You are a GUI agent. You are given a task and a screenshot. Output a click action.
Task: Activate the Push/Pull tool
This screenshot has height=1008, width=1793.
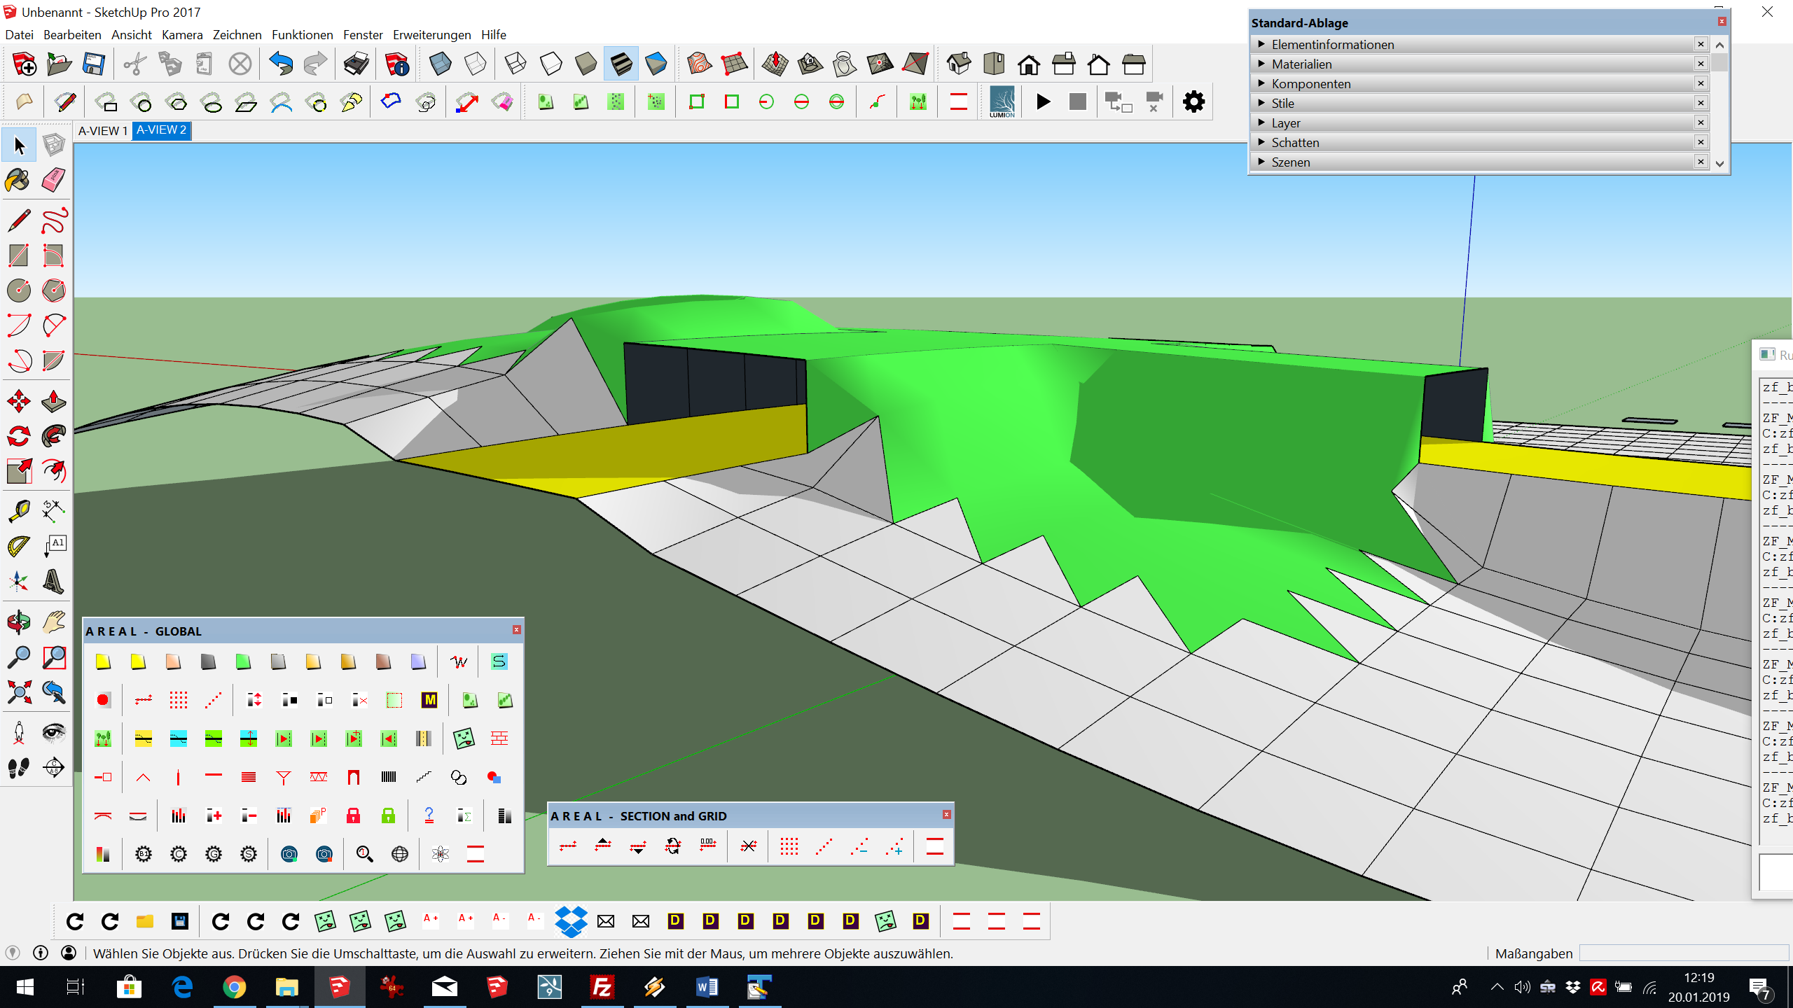[x=53, y=401]
